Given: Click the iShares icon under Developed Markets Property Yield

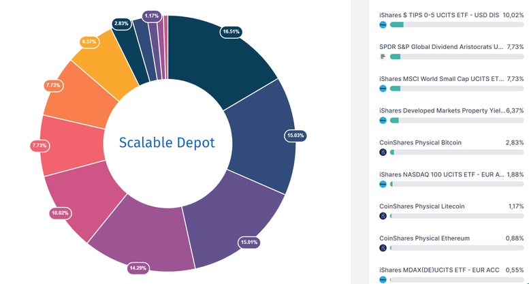Looking at the screenshot, I should coord(383,121).
